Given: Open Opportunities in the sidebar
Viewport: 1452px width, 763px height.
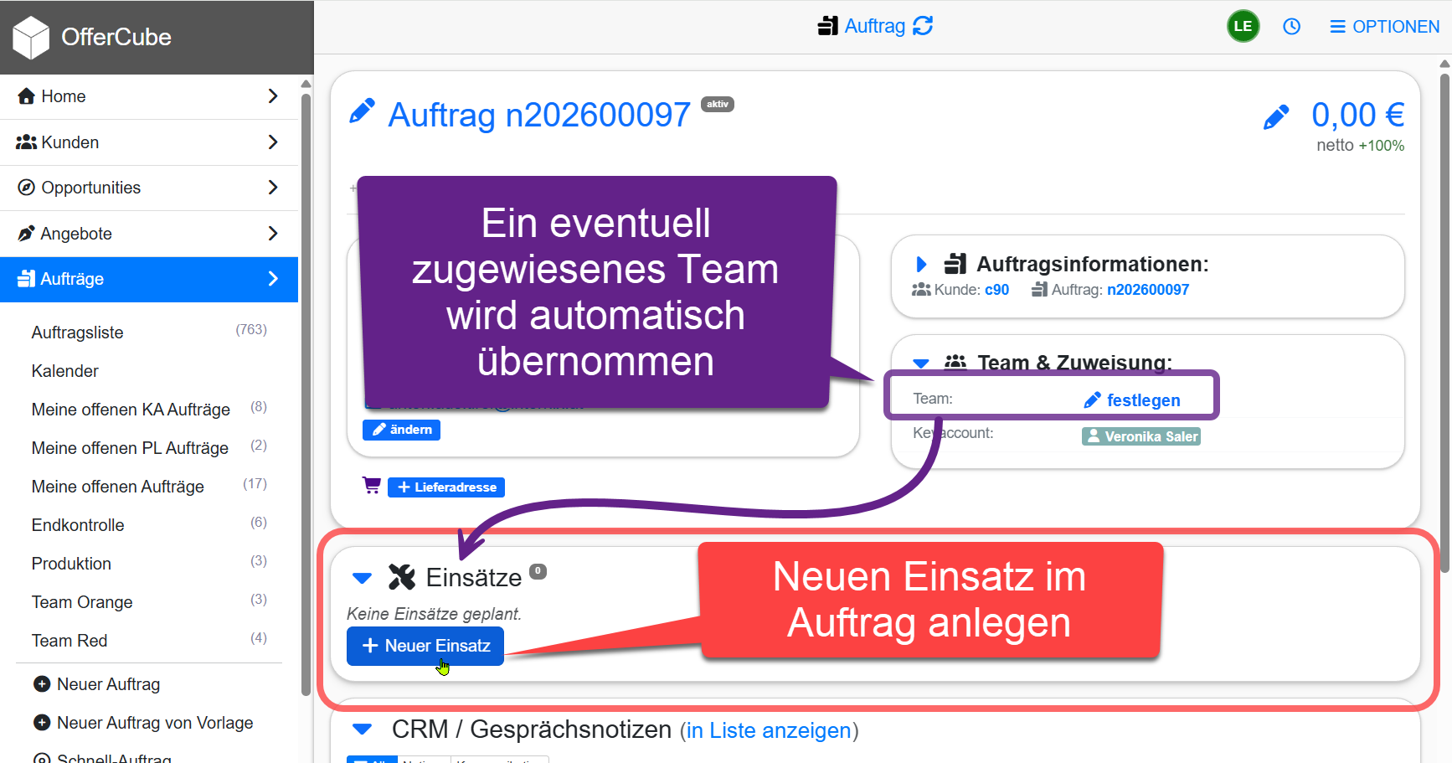Looking at the screenshot, I should pyautogui.click(x=149, y=188).
